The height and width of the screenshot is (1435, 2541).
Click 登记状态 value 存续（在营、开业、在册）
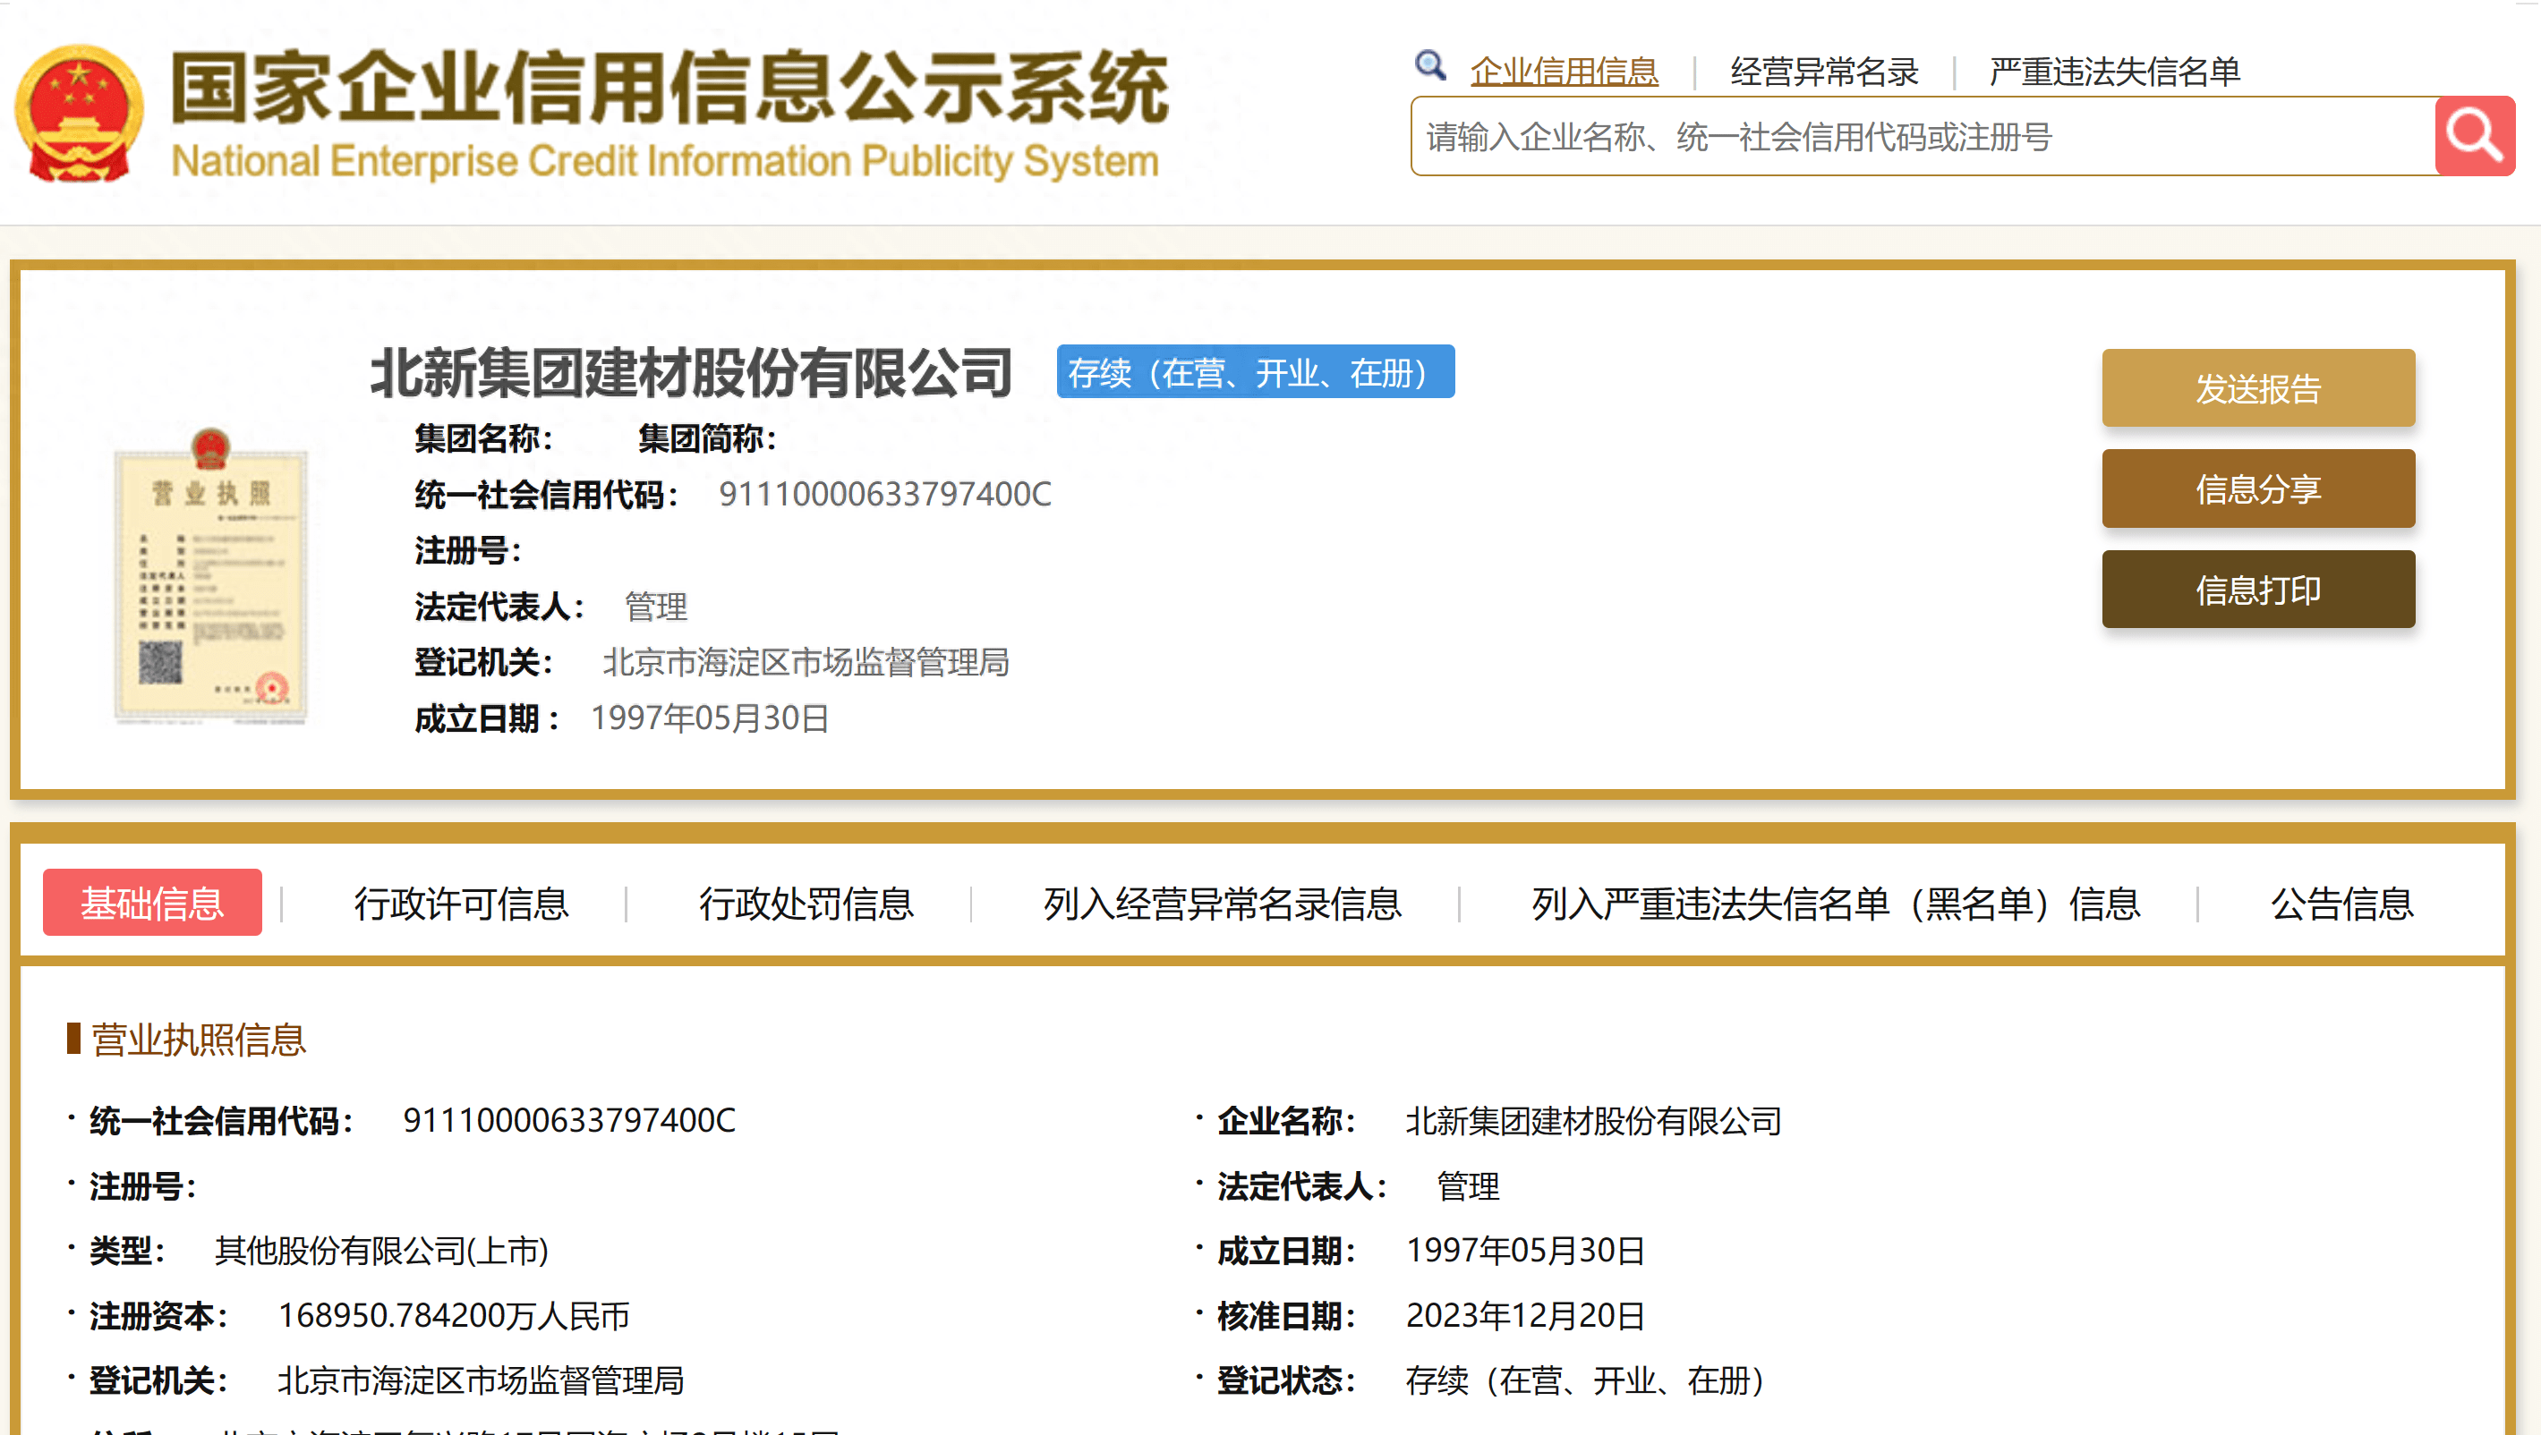pos(1585,1380)
